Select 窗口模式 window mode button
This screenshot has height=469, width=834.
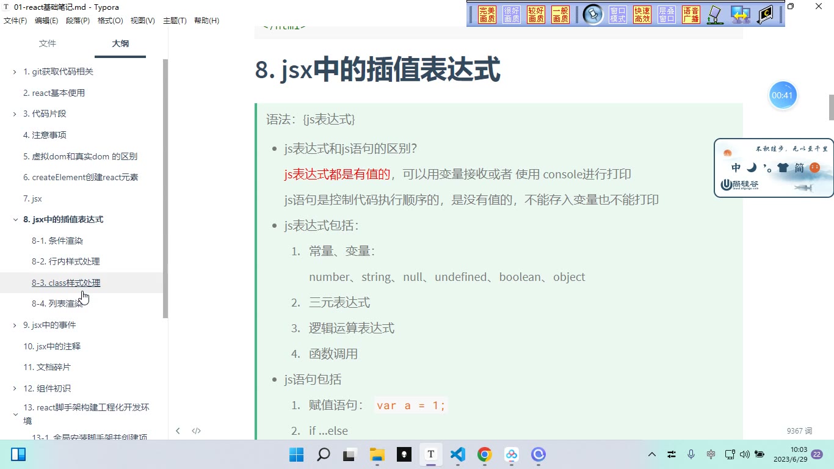point(618,15)
